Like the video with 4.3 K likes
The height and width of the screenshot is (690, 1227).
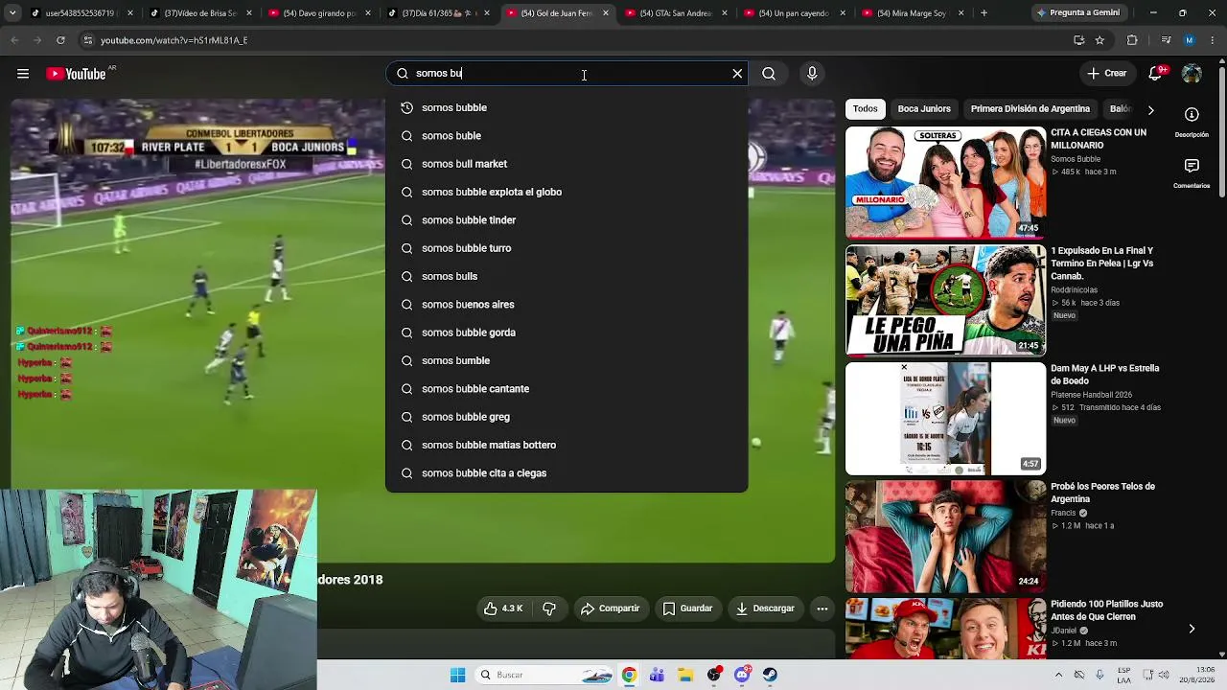(x=503, y=609)
